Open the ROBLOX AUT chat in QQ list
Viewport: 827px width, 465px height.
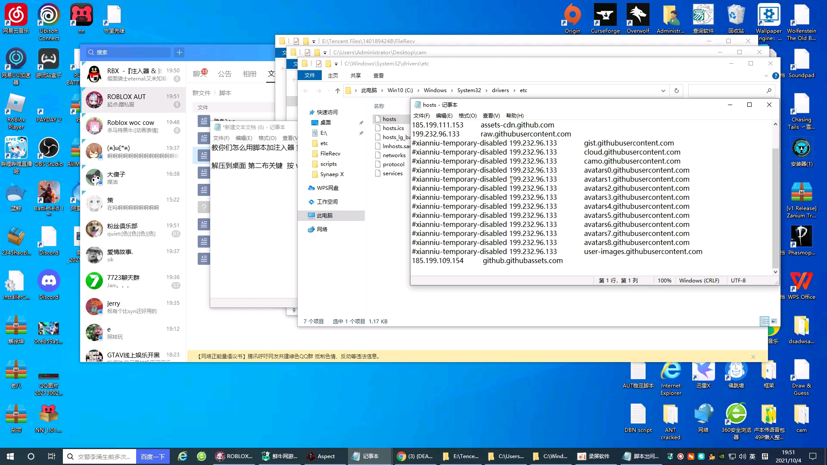(x=133, y=100)
